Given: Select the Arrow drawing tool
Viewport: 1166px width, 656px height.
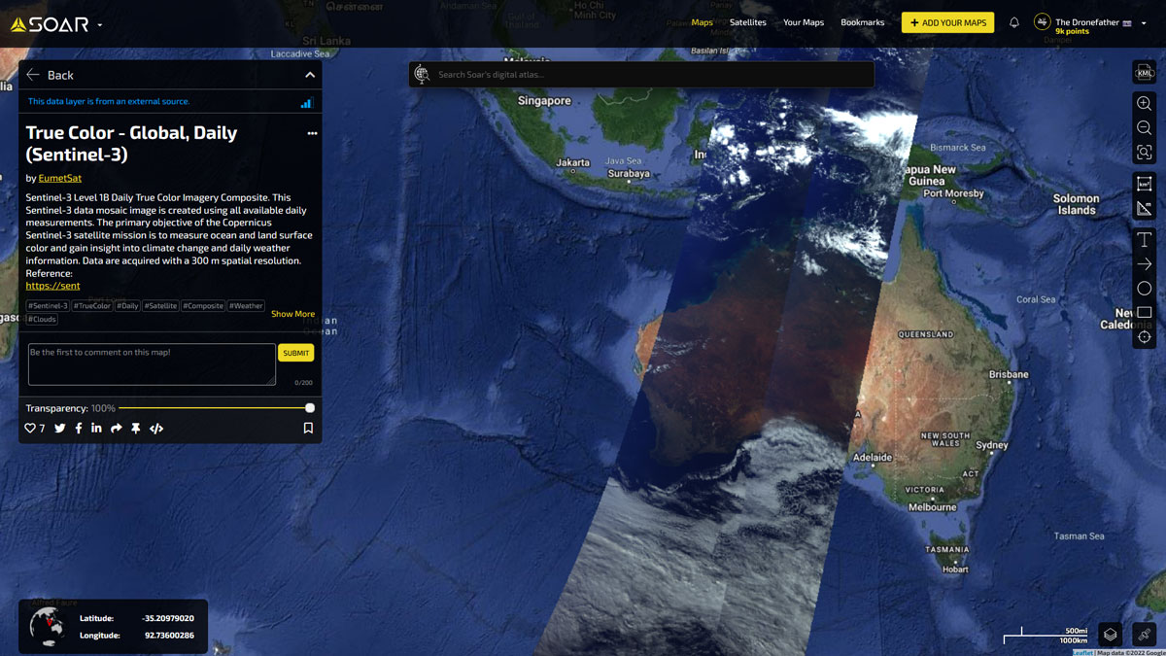Looking at the screenshot, I should tap(1144, 264).
